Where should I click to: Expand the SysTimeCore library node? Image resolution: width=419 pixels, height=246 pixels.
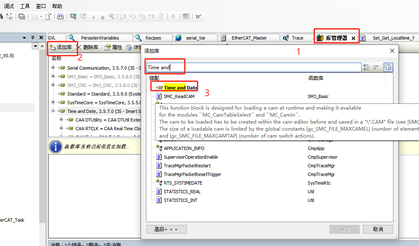click(x=53, y=102)
